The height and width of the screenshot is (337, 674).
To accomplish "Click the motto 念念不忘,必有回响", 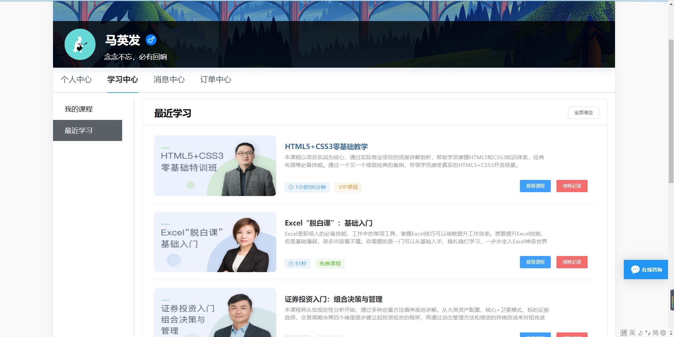I will [136, 57].
